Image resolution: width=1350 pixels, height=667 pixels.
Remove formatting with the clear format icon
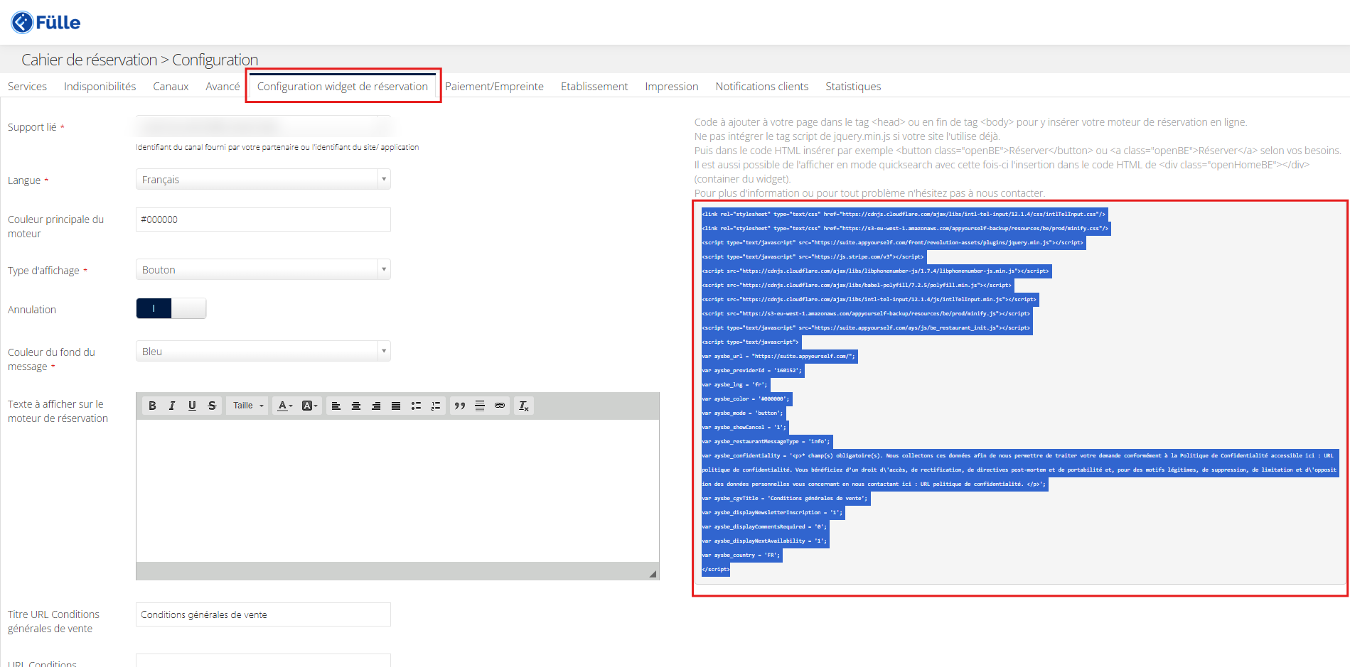pos(524,406)
